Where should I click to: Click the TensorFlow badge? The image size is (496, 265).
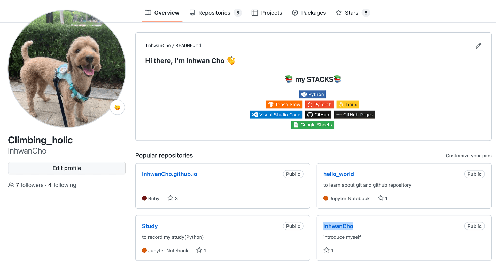coord(284,105)
